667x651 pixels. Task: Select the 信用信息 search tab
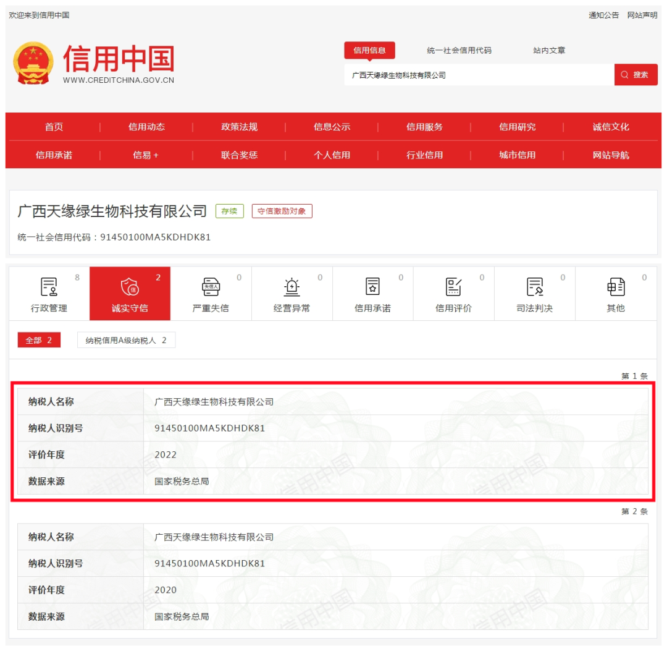coord(369,51)
